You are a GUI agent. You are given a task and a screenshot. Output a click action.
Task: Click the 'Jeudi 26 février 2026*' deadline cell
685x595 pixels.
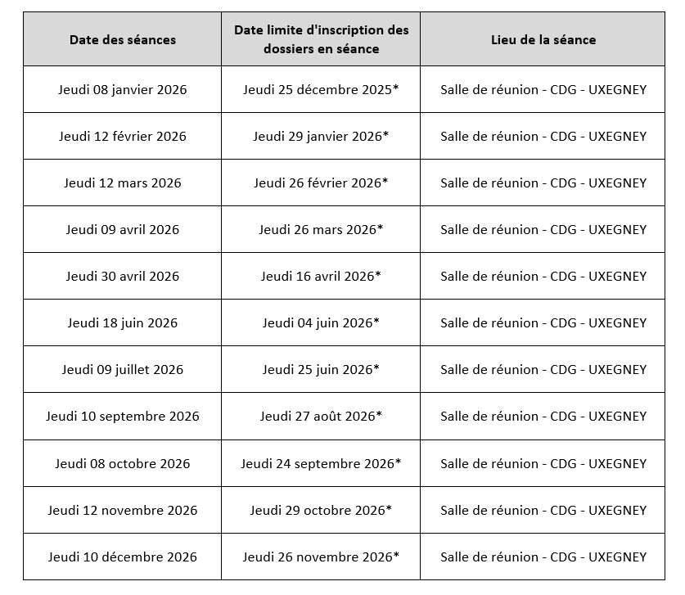point(321,183)
